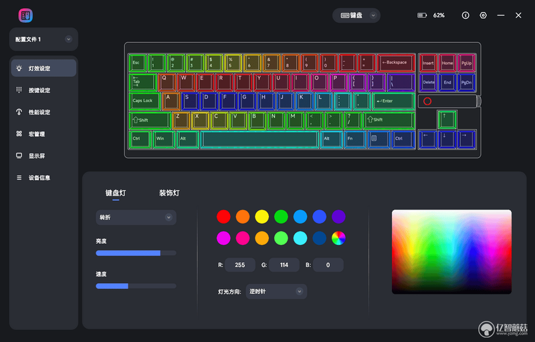535x342 pixels.
Task: Open 设备信息 device information
Action: pos(43,177)
